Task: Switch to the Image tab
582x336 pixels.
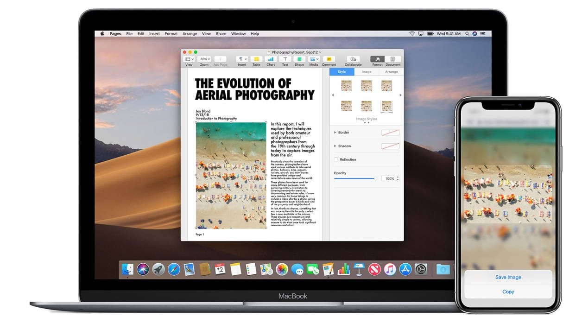Action: pyautogui.click(x=367, y=72)
